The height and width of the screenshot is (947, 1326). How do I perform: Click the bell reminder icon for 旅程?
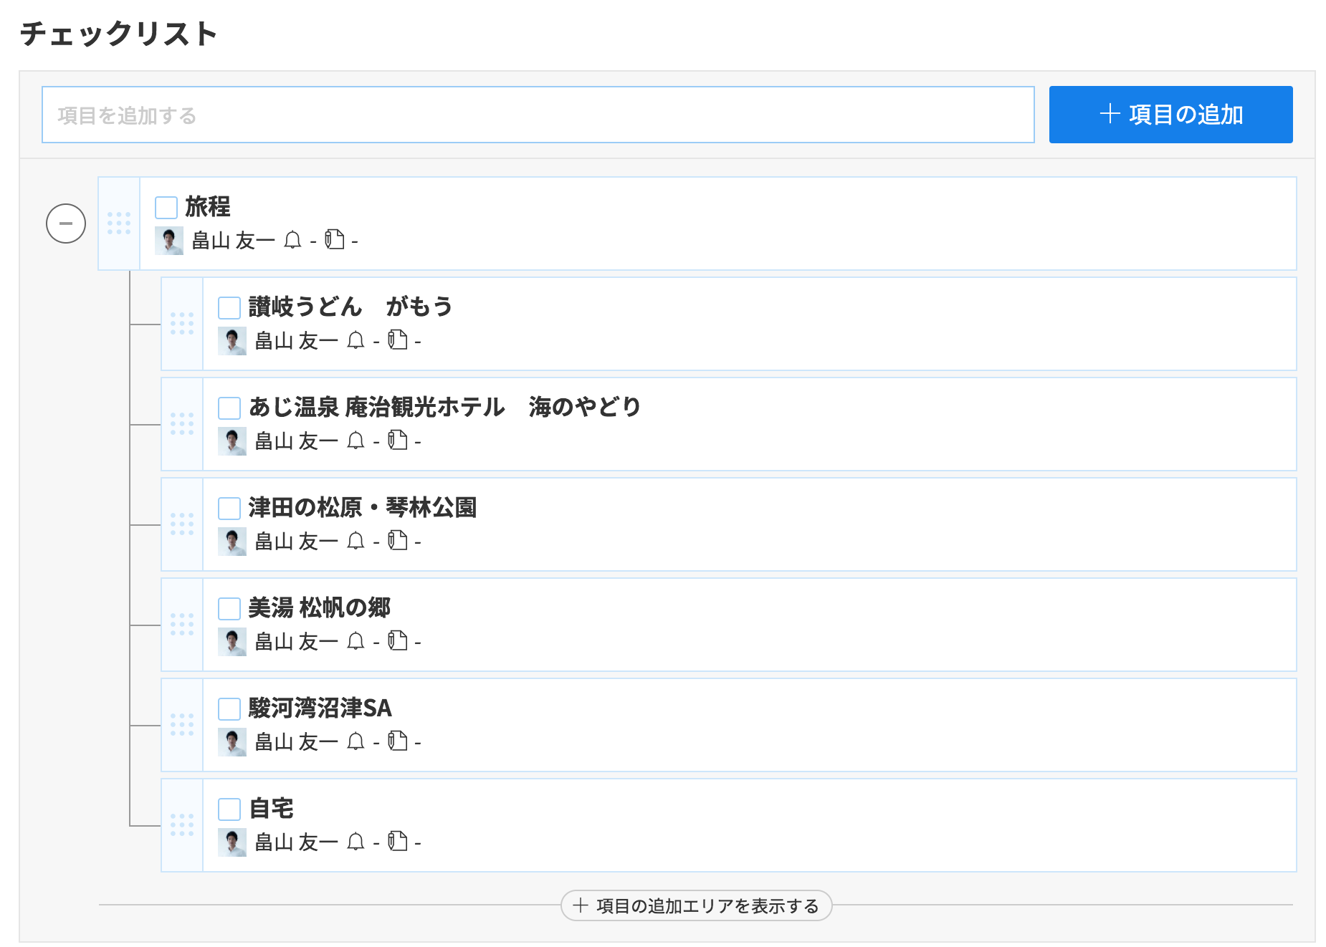(x=292, y=240)
